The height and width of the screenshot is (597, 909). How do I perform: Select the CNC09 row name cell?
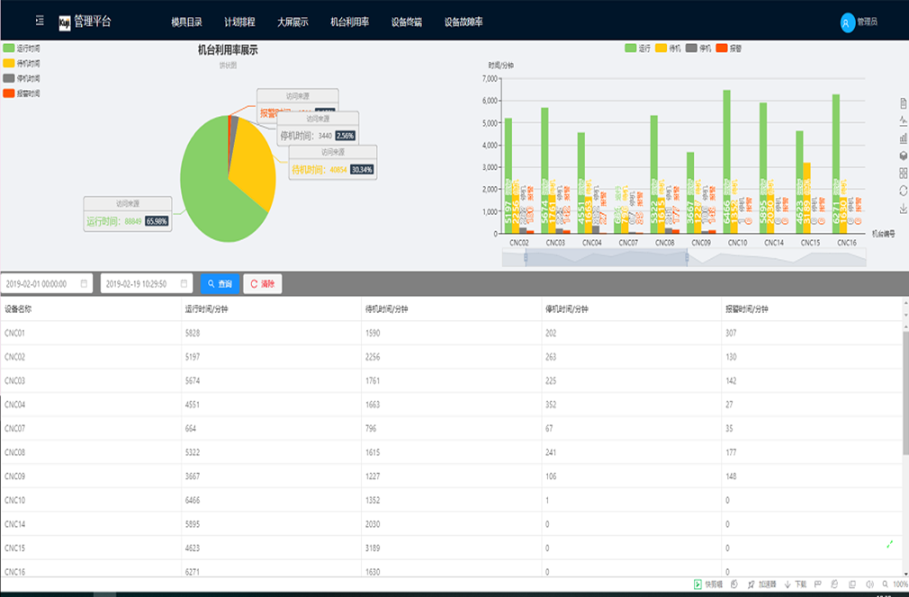pyautogui.click(x=91, y=476)
